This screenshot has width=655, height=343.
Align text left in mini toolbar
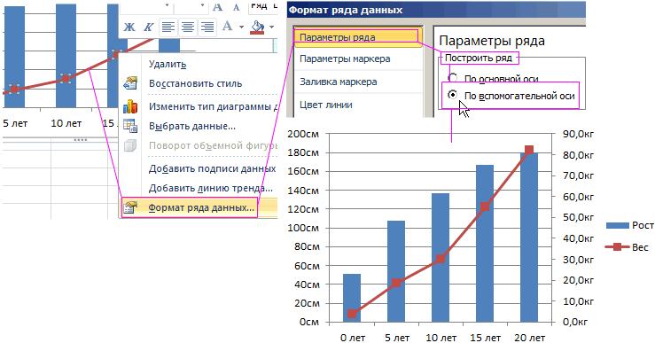point(168,27)
